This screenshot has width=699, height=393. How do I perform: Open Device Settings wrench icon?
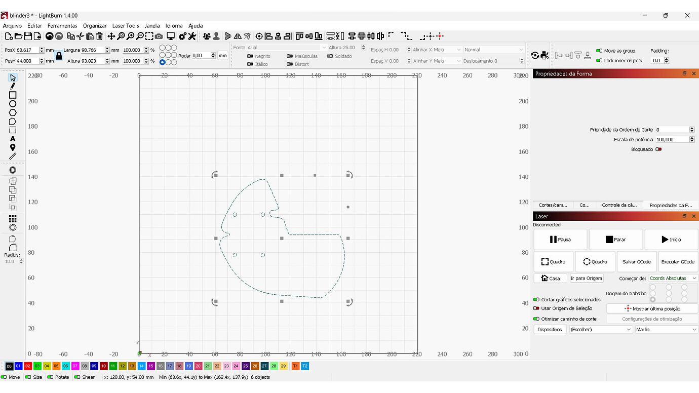click(x=192, y=36)
